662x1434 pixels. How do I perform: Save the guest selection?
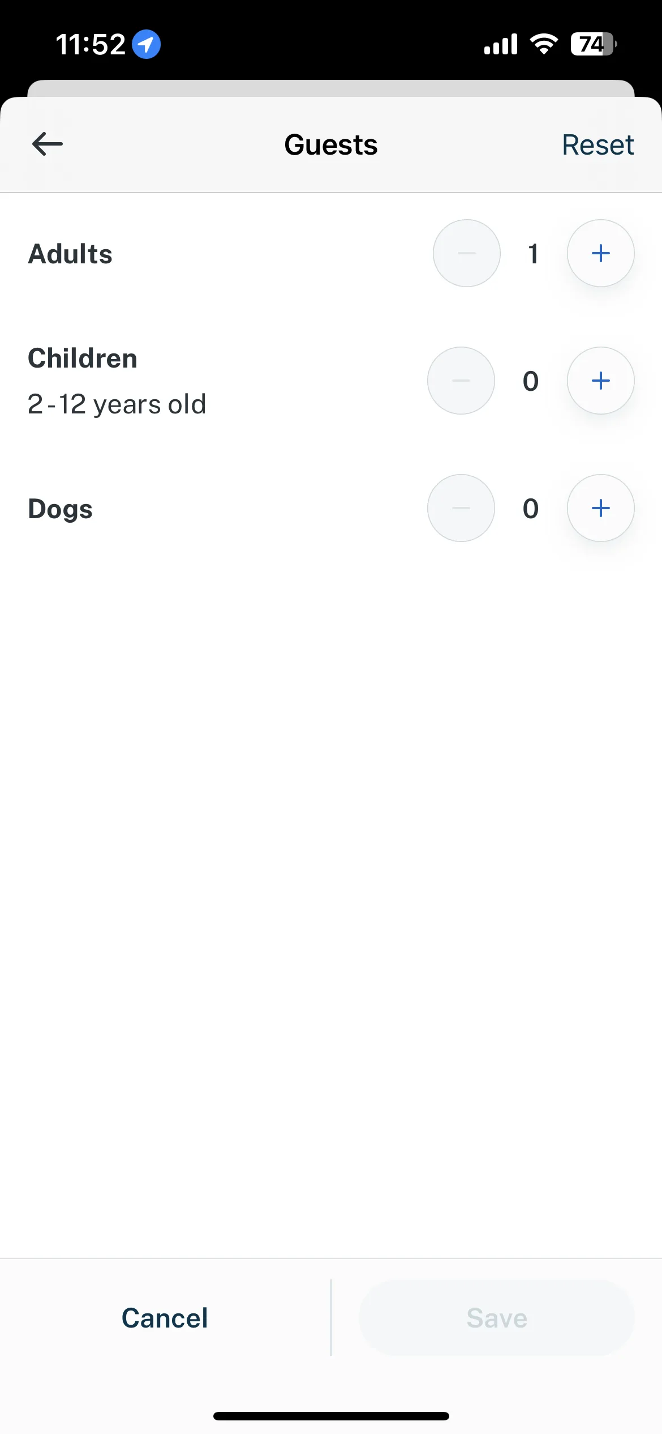point(497,1318)
